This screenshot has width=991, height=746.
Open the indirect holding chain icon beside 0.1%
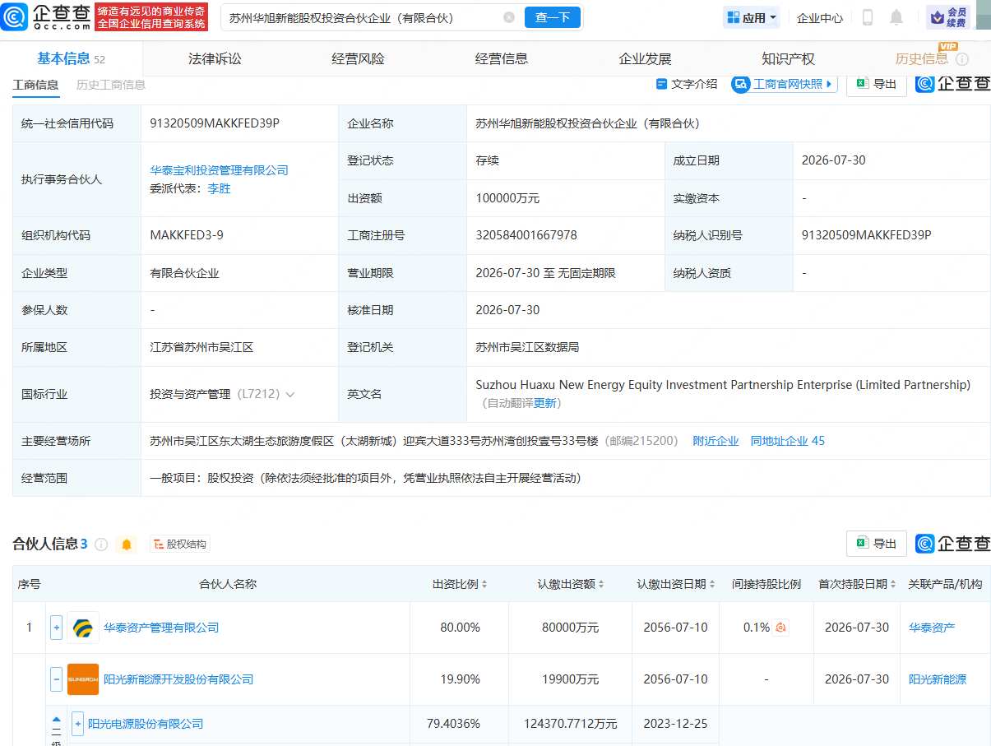click(781, 628)
